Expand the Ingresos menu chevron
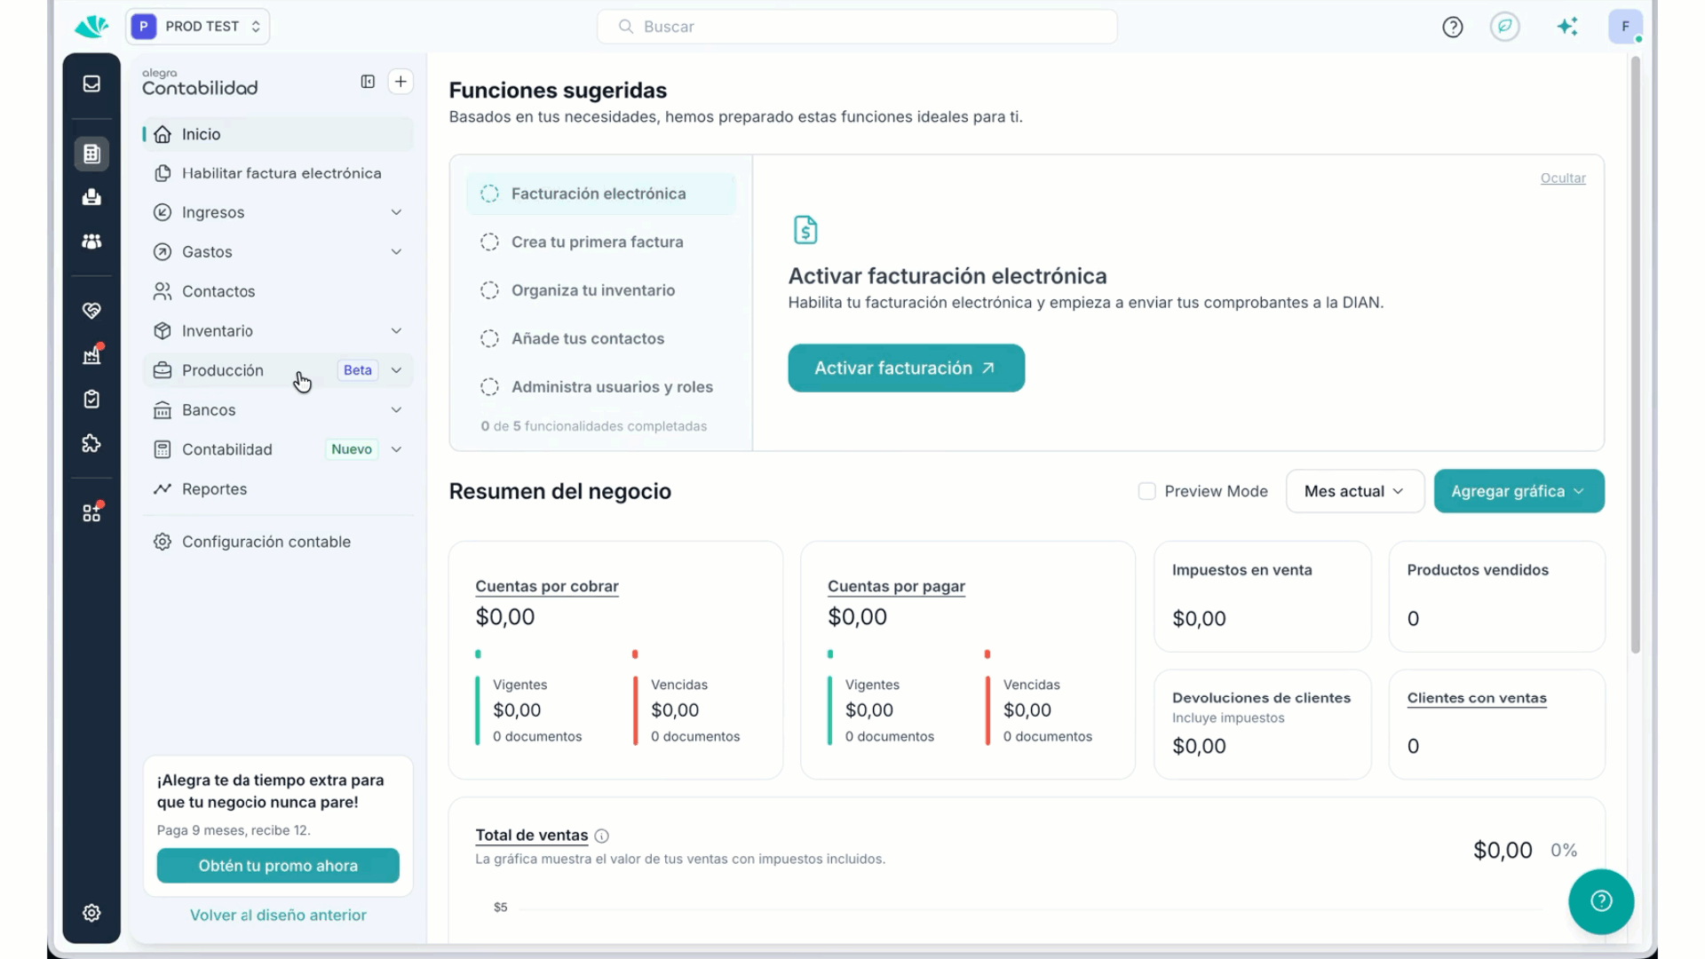 396,212
